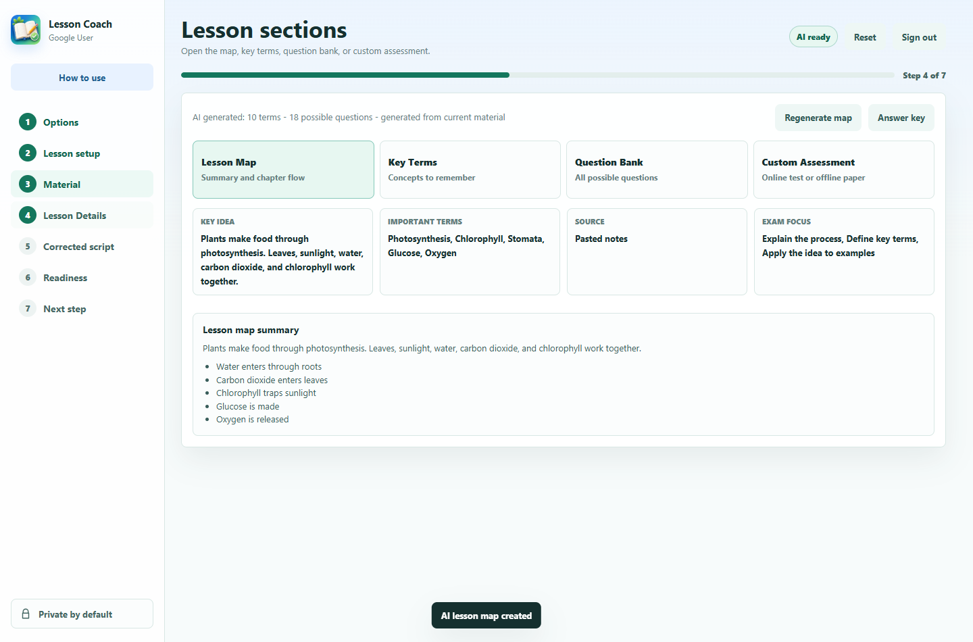The height and width of the screenshot is (642, 973).
Task: Click the Lesson map summary heading
Action: (x=251, y=330)
